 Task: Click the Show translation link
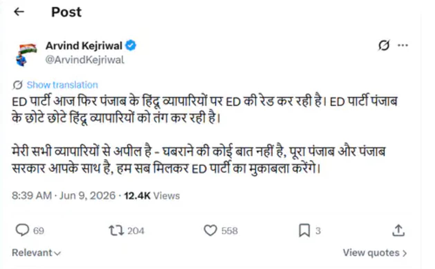coord(62,85)
